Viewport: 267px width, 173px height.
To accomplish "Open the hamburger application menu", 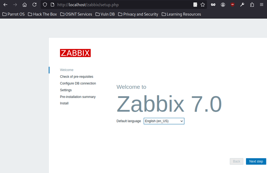I will (262, 5).
